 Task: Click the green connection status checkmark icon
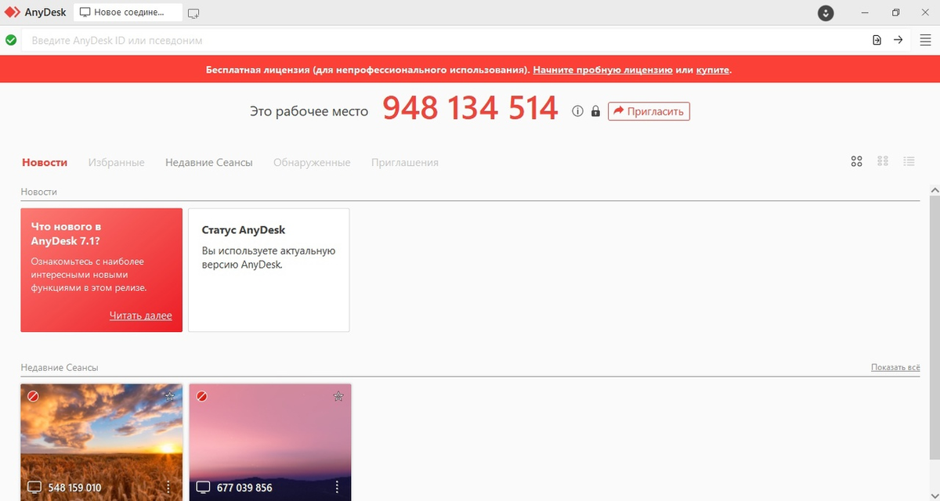(11, 40)
